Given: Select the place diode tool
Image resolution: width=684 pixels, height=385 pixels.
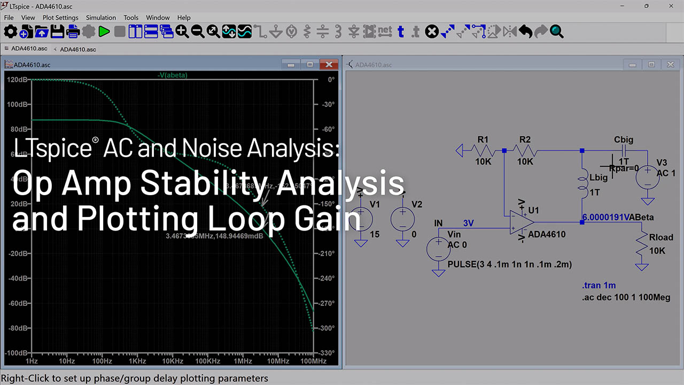Looking at the screenshot, I should [354, 32].
